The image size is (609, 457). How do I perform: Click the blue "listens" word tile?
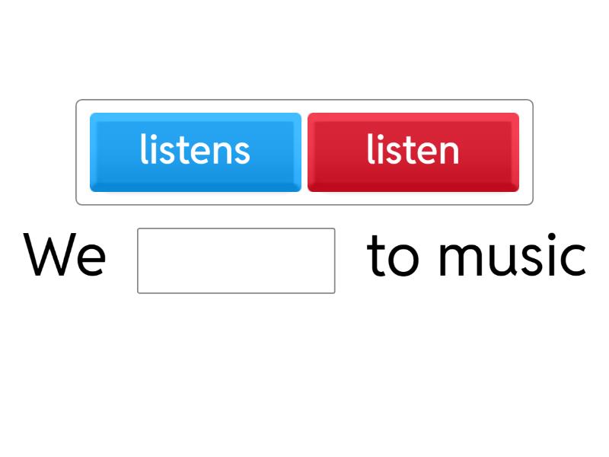[196, 152]
